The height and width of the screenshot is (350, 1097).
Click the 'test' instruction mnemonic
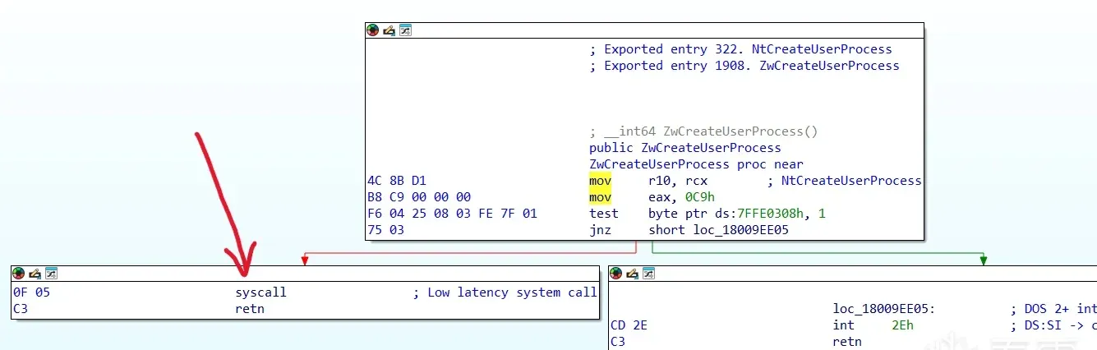click(x=604, y=214)
